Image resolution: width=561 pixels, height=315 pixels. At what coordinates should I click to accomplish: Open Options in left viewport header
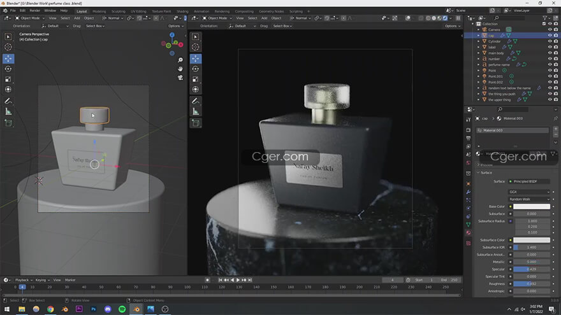coord(176,26)
